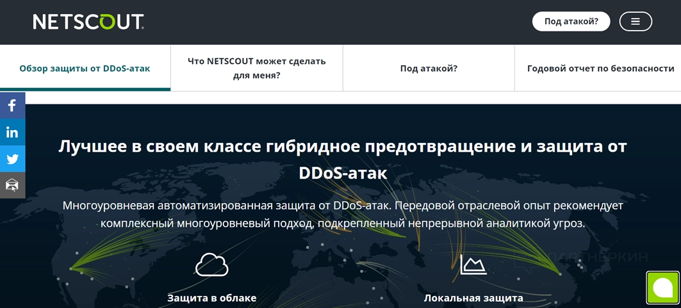Open the hamburger menu button
Image resolution: width=681 pixels, height=308 pixels.
(x=636, y=22)
